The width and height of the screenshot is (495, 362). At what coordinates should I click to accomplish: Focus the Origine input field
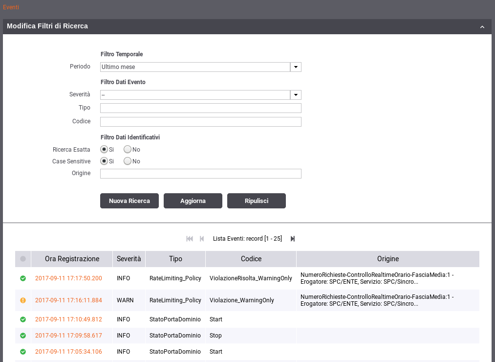point(201,174)
